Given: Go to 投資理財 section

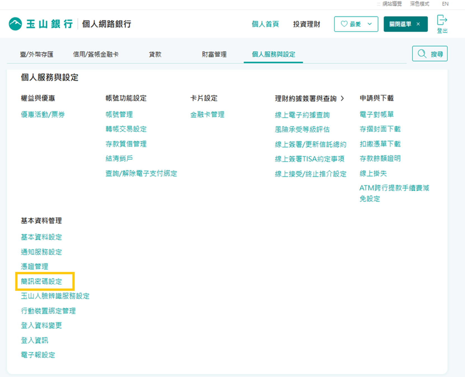Looking at the screenshot, I should (307, 24).
